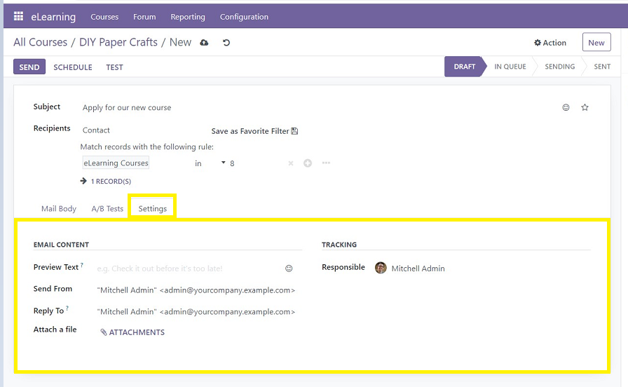This screenshot has height=387, width=628.
Task: Add a branch with the ellipsis icon
Action: coord(326,163)
